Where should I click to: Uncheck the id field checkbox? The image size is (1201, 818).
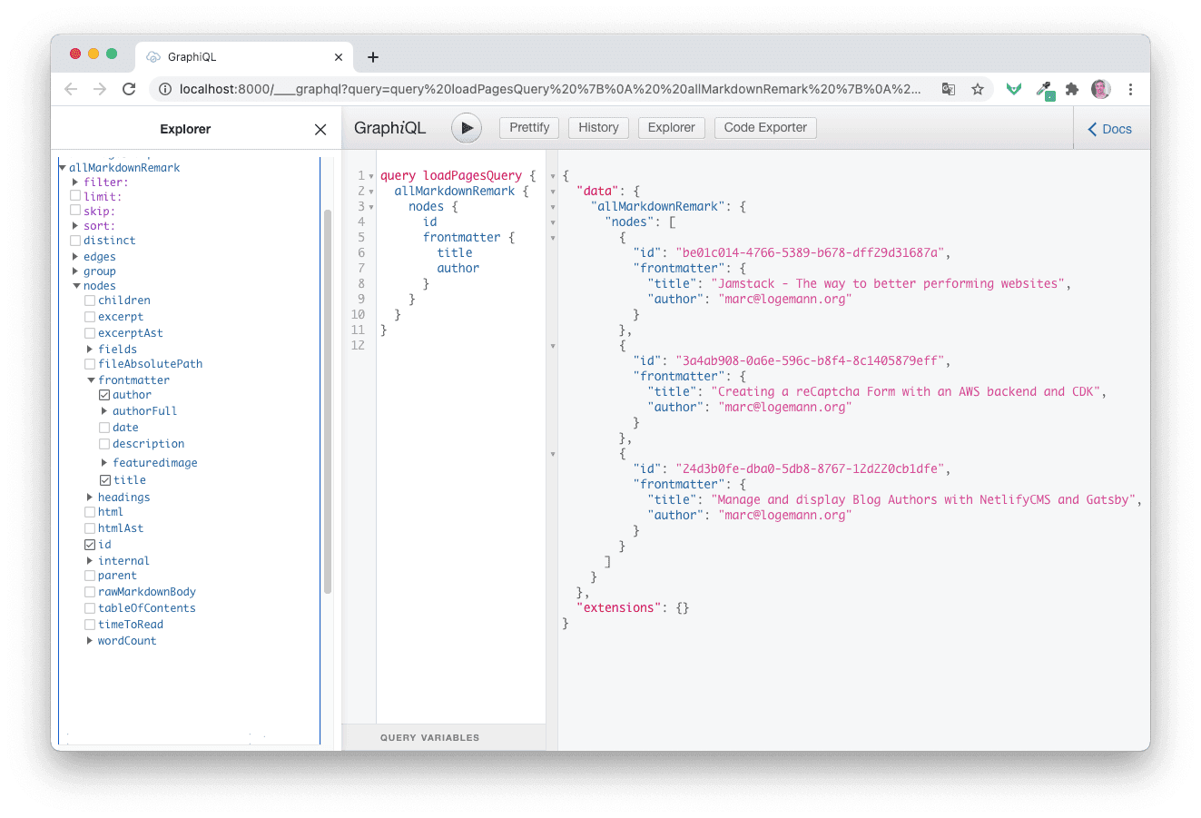(90, 545)
